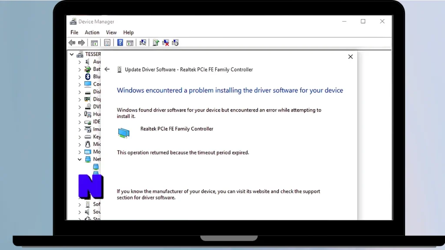445x250 pixels.
Task: Close the Device Manager window
Action: [382, 21]
